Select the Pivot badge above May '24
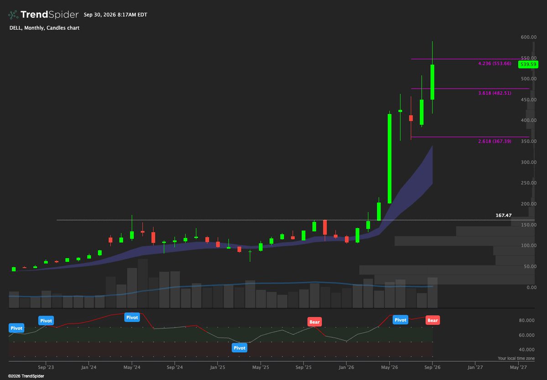This screenshot has height=380, width=547. click(132, 317)
